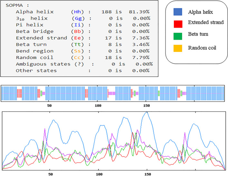Screen dimensions: 228x176
Task: Click the 'Alpha helix' row label in table
Action: (35, 12)
